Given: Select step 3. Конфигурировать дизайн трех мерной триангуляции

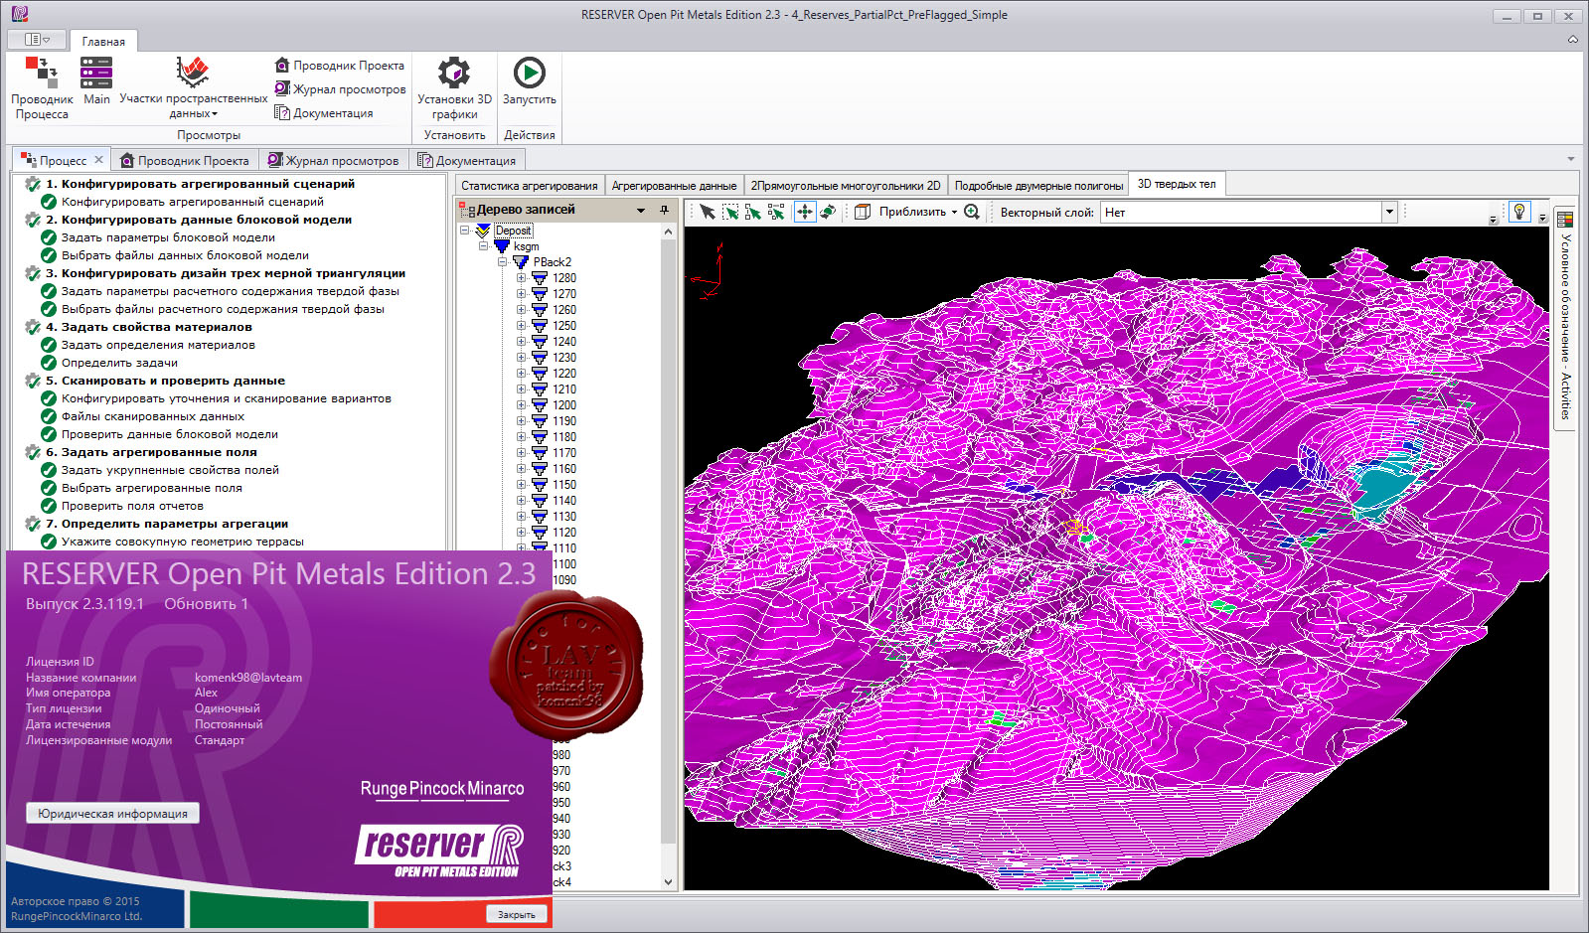Looking at the screenshot, I should [x=226, y=273].
